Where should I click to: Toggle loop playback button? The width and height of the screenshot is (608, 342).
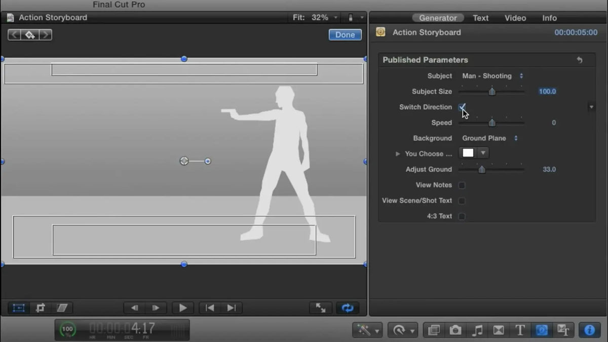pyautogui.click(x=348, y=308)
